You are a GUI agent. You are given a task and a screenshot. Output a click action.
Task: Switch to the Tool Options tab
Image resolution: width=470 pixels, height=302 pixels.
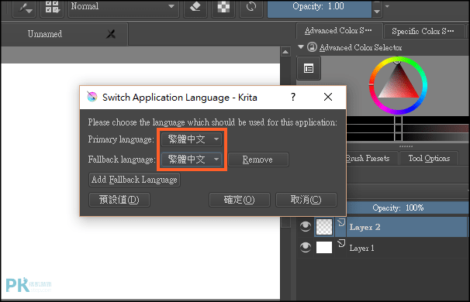(429, 158)
